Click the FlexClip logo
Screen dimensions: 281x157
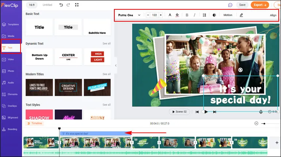click(x=10, y=5)
